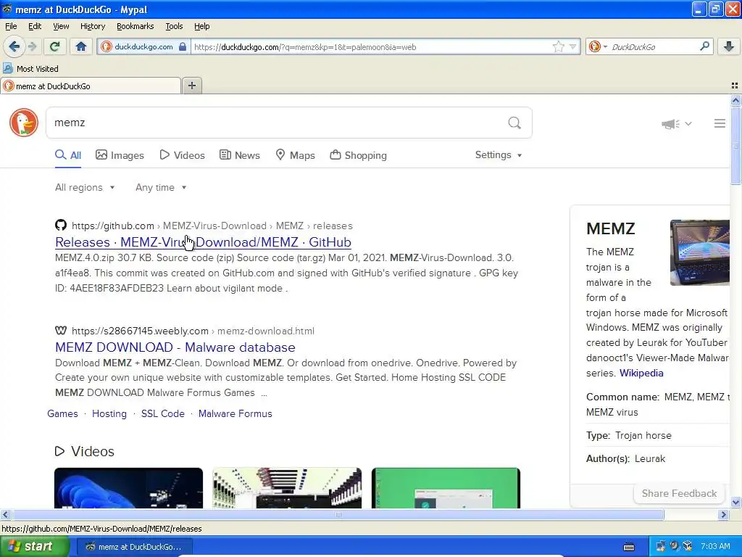Click the vertical scrollbar down arrow
Image resolution: width=742 pixels, height=557 pixels.
[735, 502]
